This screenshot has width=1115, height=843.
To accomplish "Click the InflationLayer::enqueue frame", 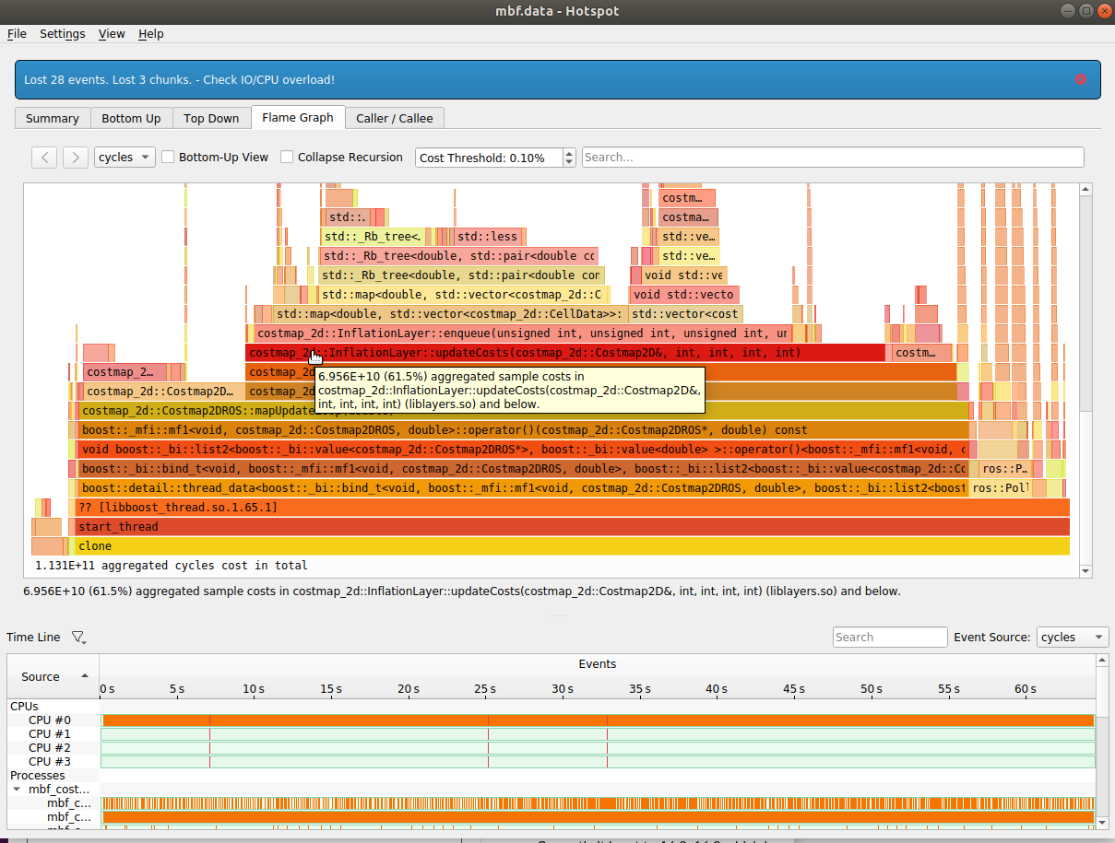I will (521, 334).
